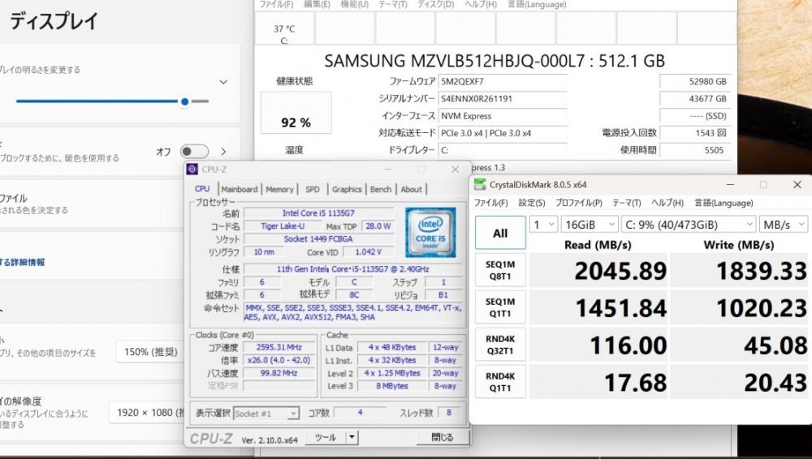Open CrystalDiskMark ファイル(F) menu
The height and width of the screenshot is (459, 812).
pyautogui.click(x=491, y=203)
